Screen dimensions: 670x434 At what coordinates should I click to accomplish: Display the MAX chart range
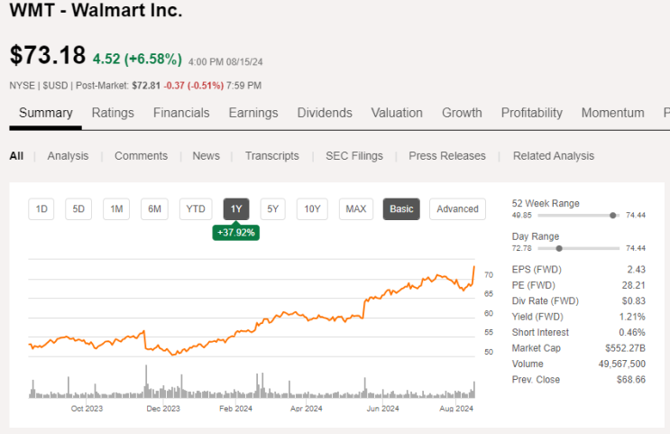tap(356, 209)
